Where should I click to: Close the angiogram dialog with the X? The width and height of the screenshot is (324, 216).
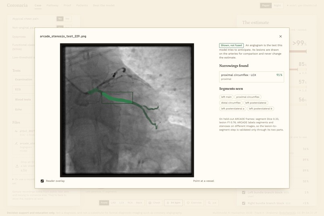pyautogui.click(x=281, y=36)
